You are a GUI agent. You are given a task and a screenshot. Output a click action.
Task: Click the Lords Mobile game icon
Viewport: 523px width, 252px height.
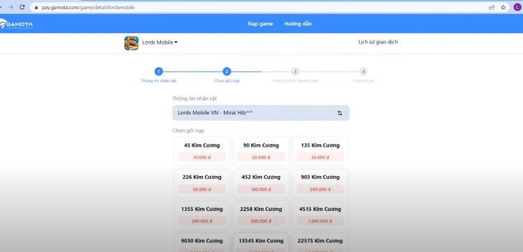[x=131, y=43]
